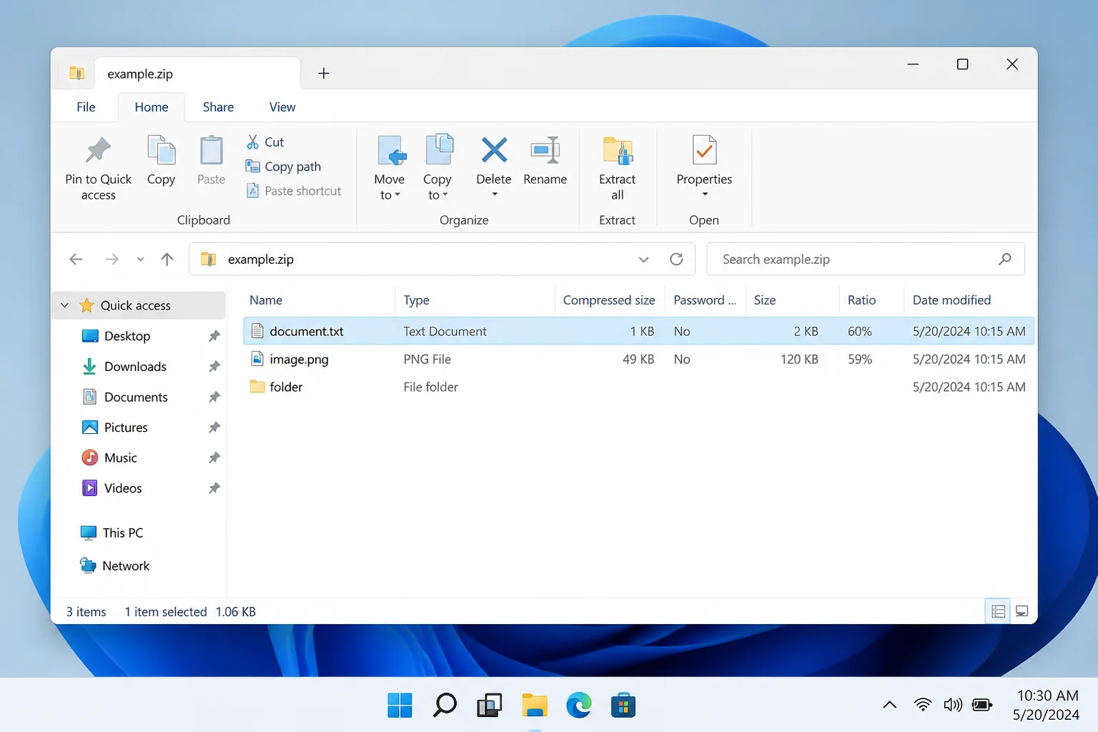Open Desktop in sidebar
The height and width of the screenshot is (732, 1098).
coord(127,336)
